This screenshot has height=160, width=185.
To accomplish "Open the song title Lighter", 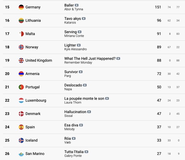I will (70, 45).
